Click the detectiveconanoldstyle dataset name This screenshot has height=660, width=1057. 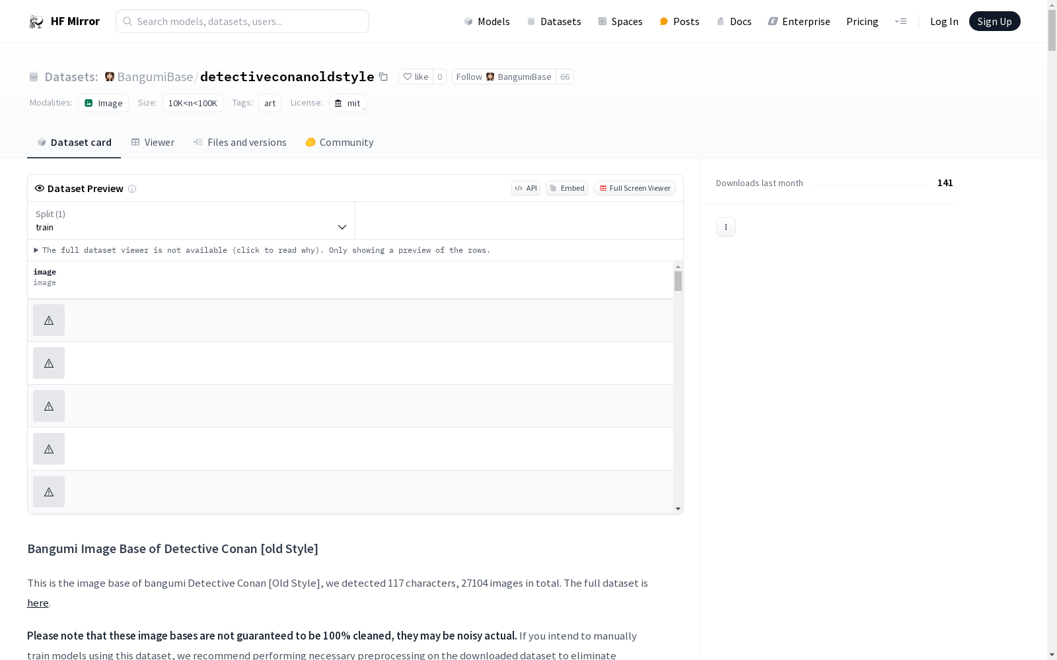pyautogui.click(x=287, y=77)
